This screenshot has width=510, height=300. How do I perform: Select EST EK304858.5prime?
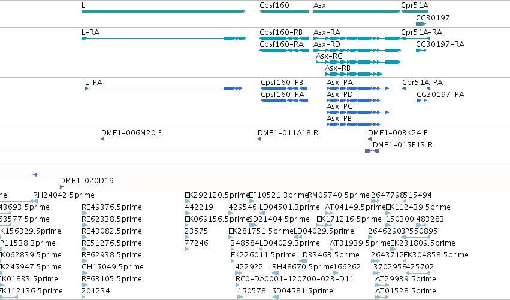pyautogui.click(x=405, y=261)
